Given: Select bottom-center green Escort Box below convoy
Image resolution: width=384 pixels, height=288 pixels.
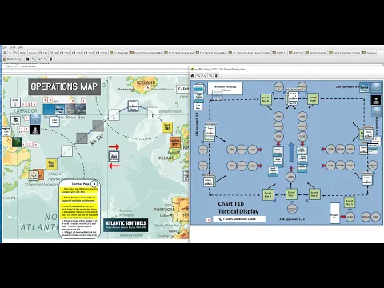Looking at the screenshot, I should [291, 194].
